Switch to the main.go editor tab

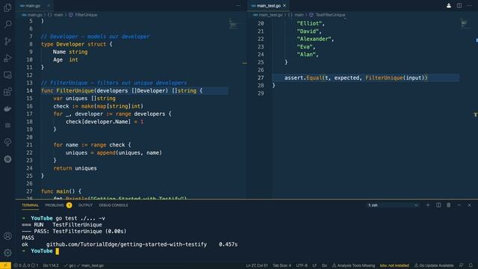click(x=33, y=5)
